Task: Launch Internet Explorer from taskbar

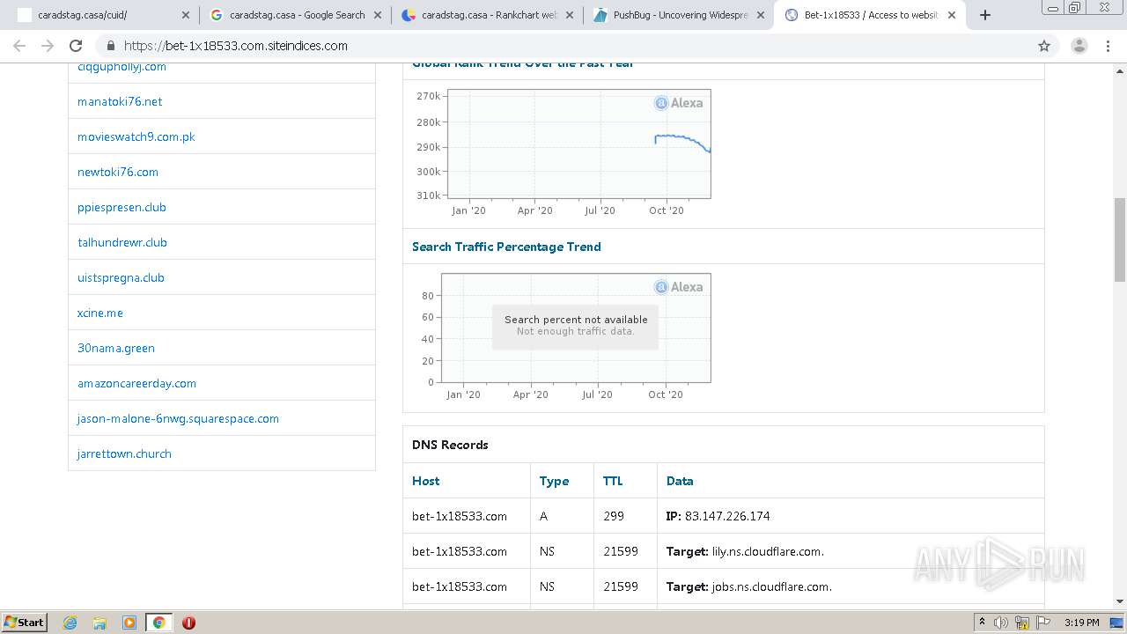Action: 70,623
